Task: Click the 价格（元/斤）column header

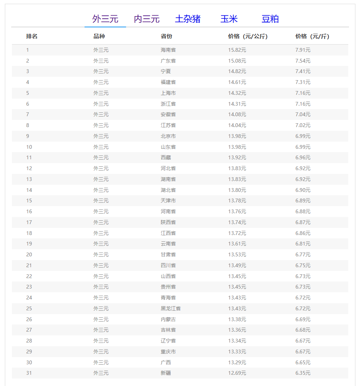Action: point(312,36)
